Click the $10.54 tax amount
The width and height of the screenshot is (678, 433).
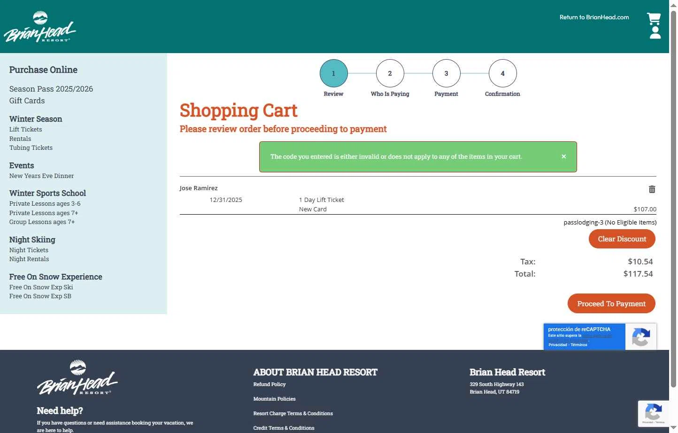pos(640,262)
